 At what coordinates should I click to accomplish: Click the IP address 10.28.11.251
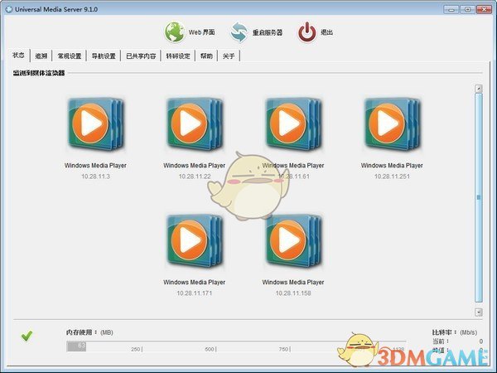pos(392,177)
